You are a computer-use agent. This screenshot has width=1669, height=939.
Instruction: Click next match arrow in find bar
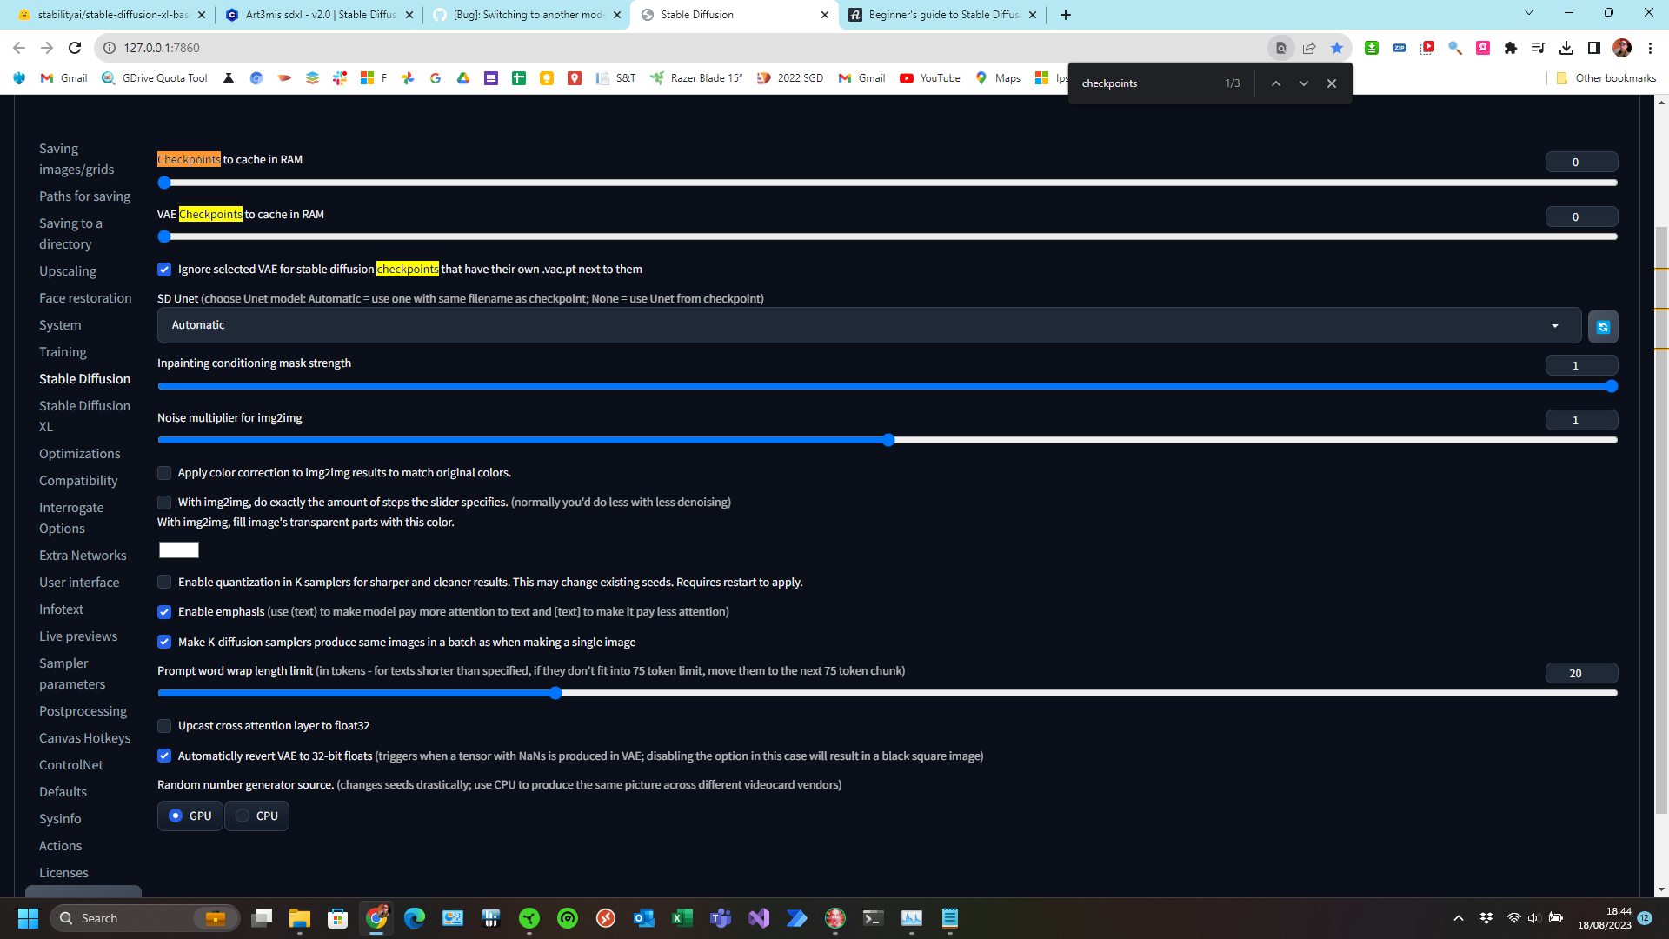click(x=1303, y=83)
